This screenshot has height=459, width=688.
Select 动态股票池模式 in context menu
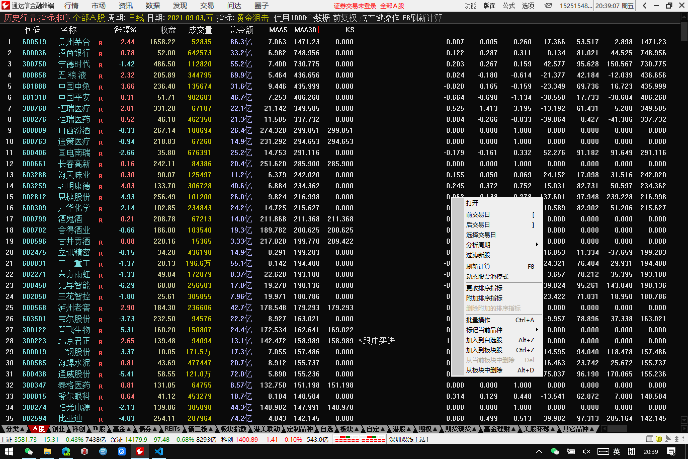(501, 277)
